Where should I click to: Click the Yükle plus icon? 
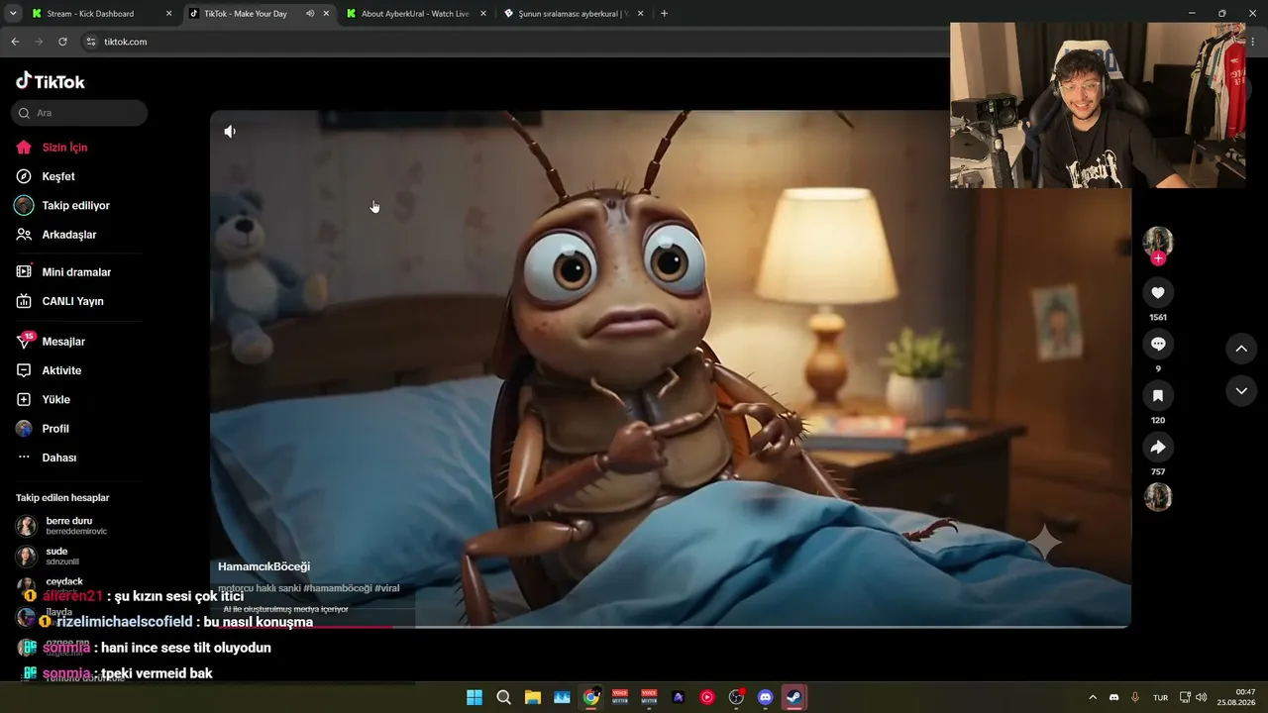(x=24, y=399)
